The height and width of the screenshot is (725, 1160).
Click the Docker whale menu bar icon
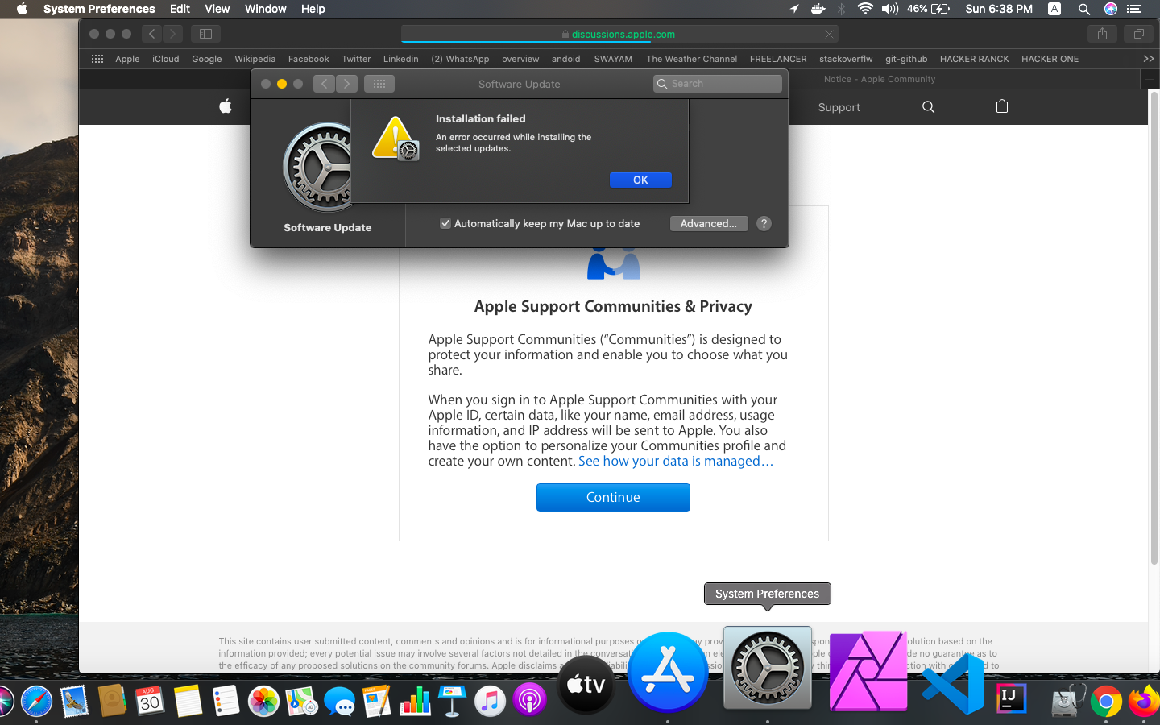818,9
